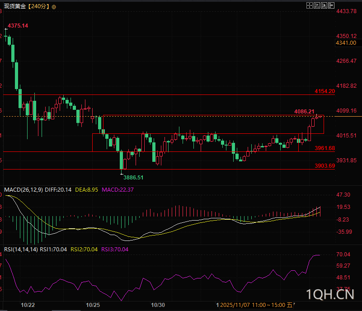The image size is (362, 311).
Task: Click the jump-to-start chart icon
Action: (316, 5)
